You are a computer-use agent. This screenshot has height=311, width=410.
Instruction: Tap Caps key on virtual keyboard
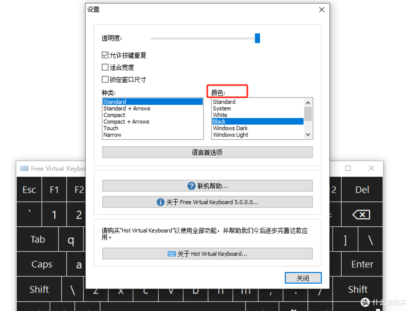click(x=42, y=264)
